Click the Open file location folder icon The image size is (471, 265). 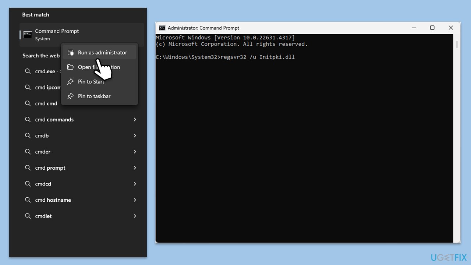tap(71, 67)
